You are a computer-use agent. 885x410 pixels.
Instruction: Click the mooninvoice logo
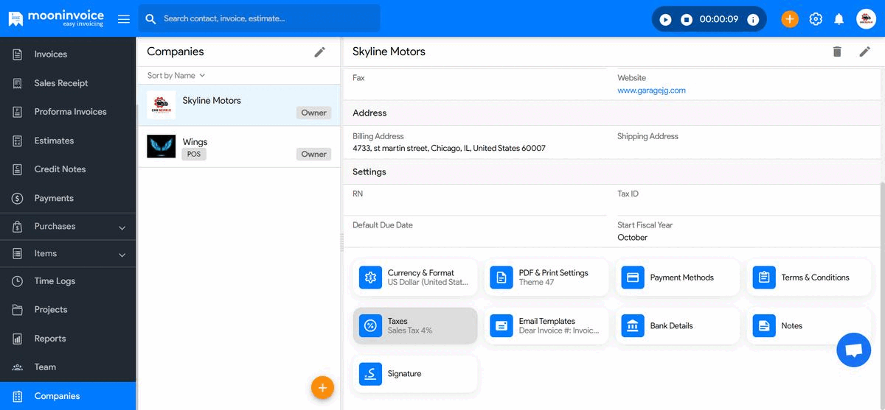click(x=56, y=18)
